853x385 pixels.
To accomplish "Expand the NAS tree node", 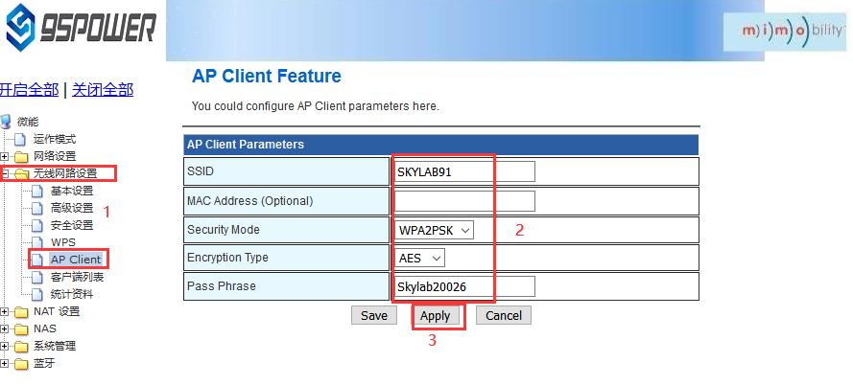I will pos(6,328).
